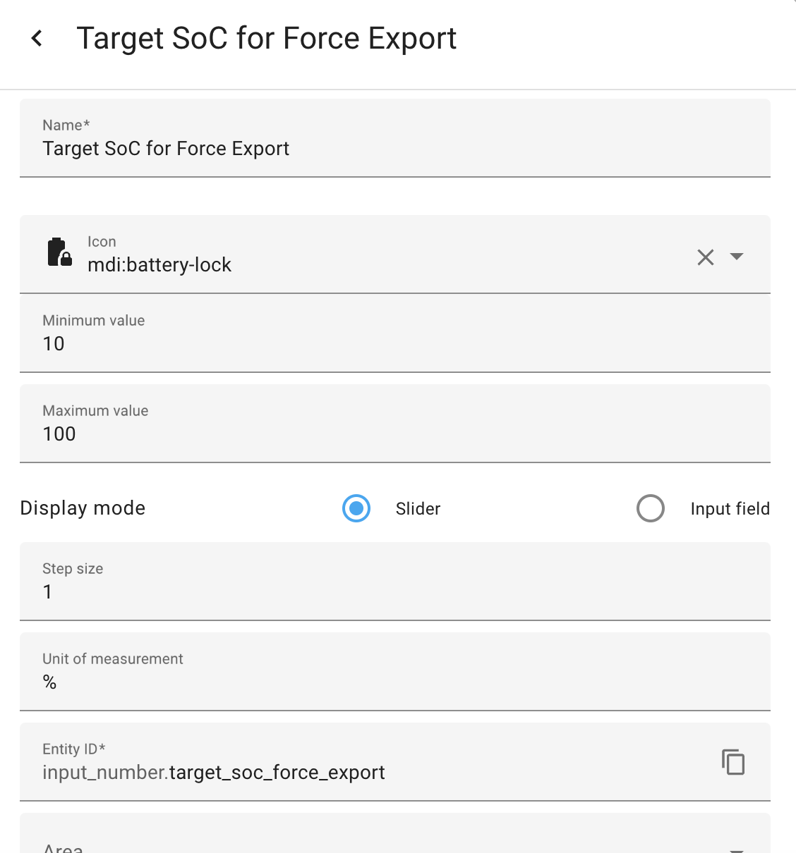Select the Slider display mode radio button
Screen dimensions: 796x853
click(x=356, y=508)
